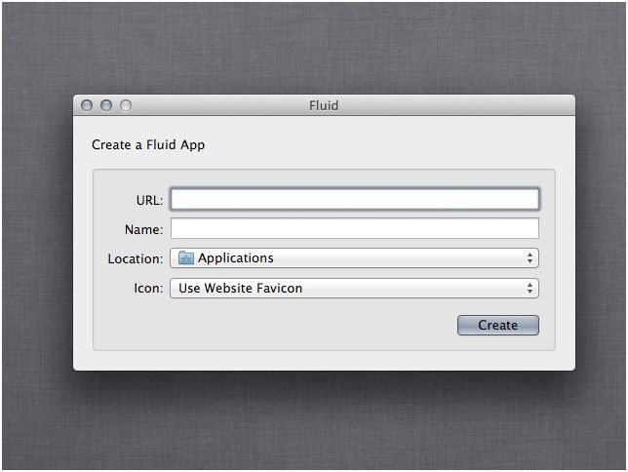Open the Location dropdown showing Applications
Image resolution: width=628 pixels, height=472 pixels.
tap(354, 258)
